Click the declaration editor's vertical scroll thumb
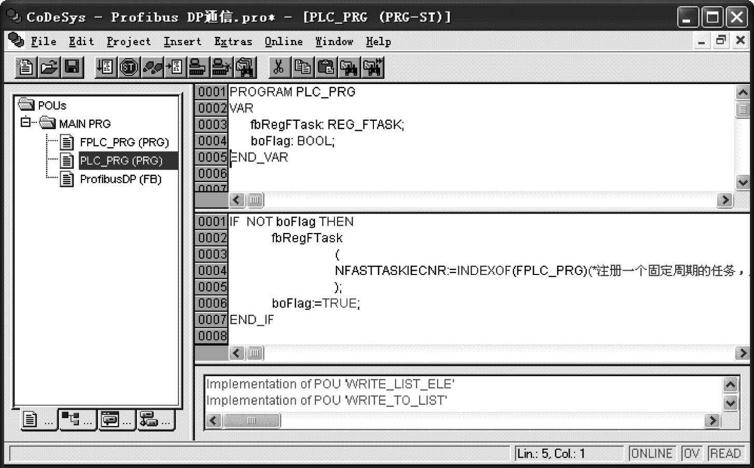 (743, 109)
